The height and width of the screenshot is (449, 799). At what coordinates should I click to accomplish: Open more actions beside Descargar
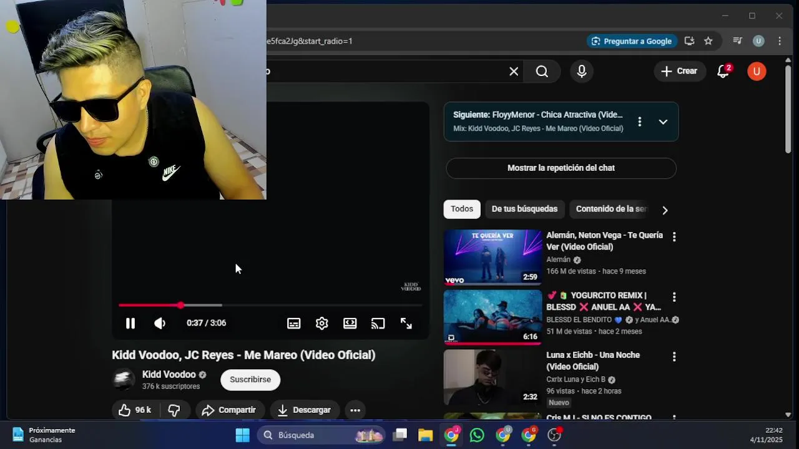click(x=355, y=410)
